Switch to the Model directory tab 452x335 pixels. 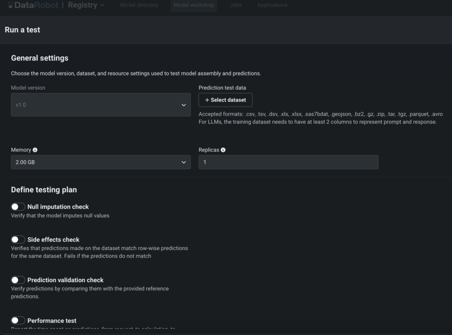click(139, 5)
